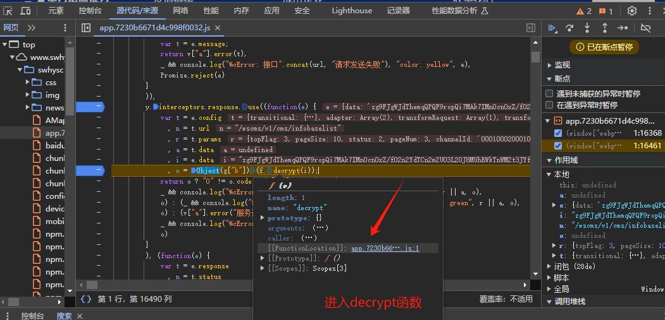Screen dimensions: 665x320
Task: Toggle the debugger sidebar icon
Action: tap(531, 28)
